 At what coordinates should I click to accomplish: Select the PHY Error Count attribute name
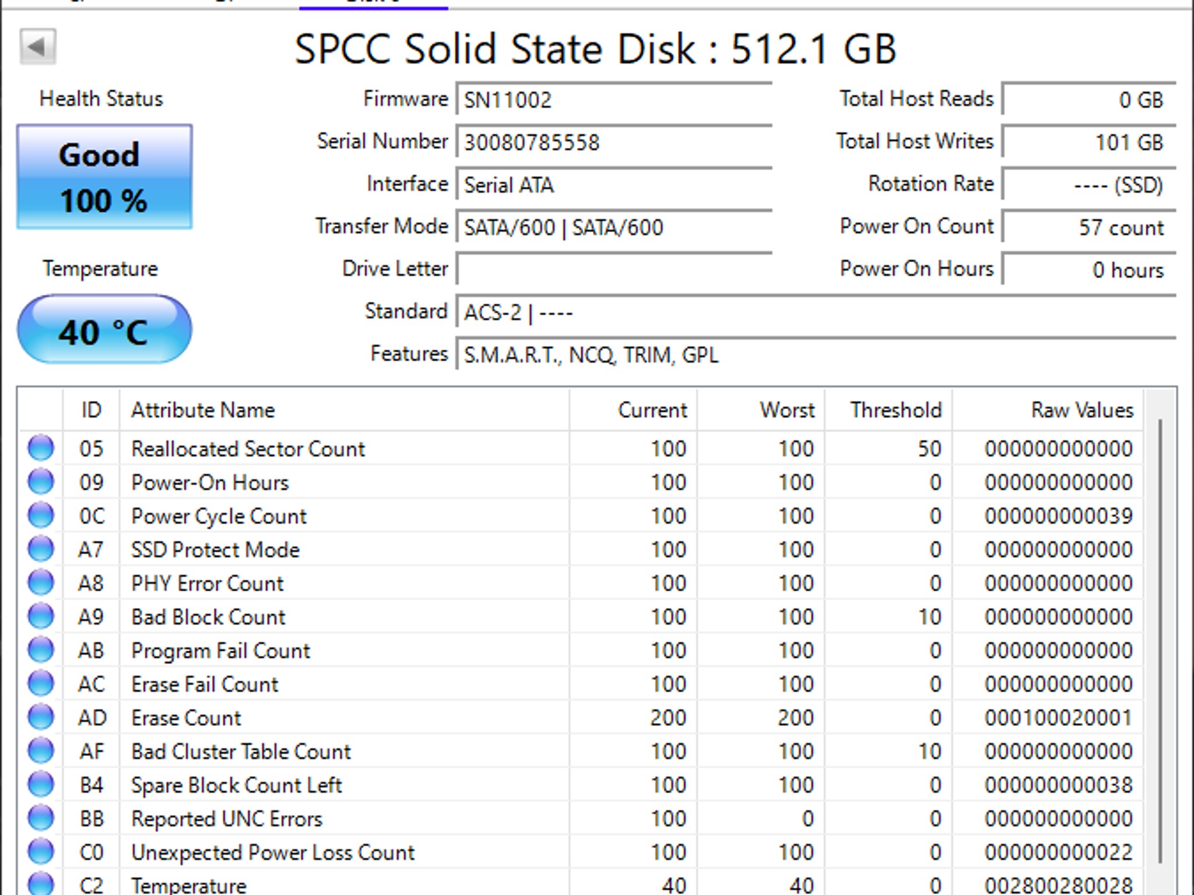coord(207,583)
